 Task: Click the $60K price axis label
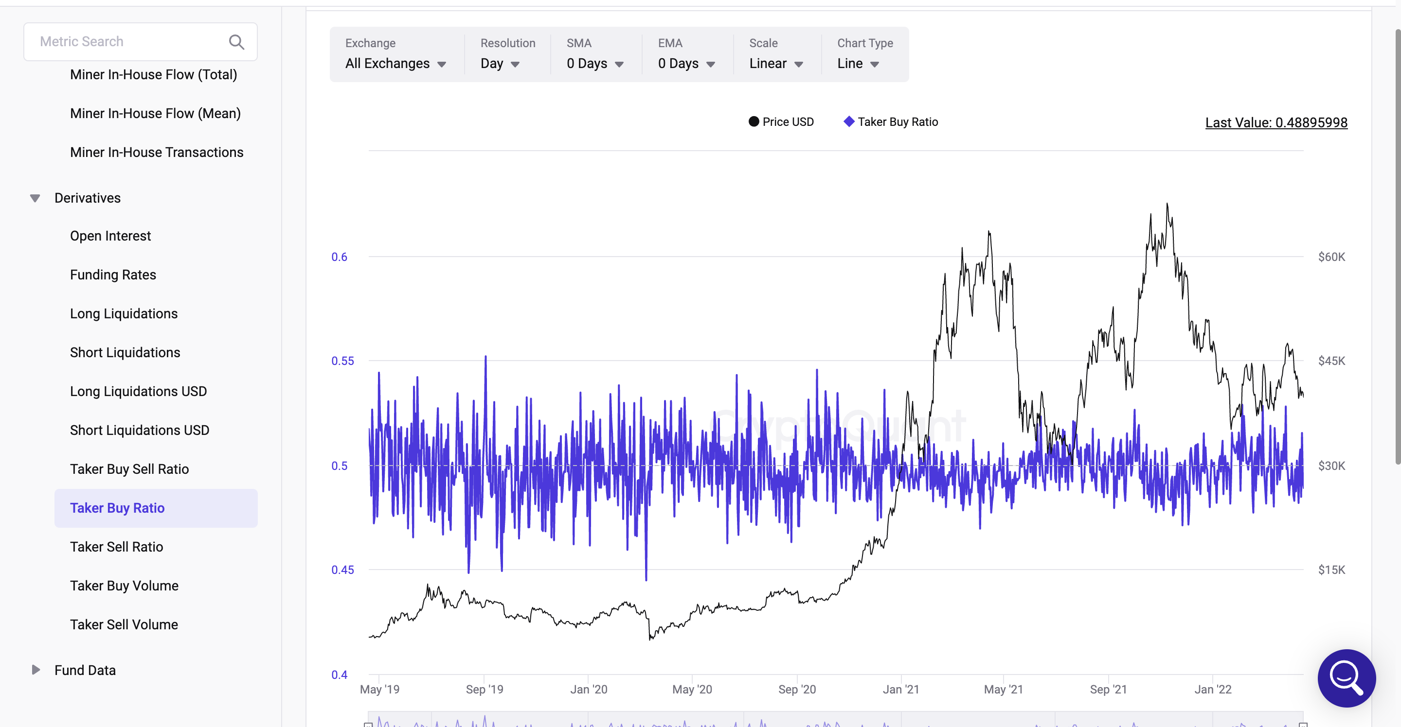(1331, 257)
